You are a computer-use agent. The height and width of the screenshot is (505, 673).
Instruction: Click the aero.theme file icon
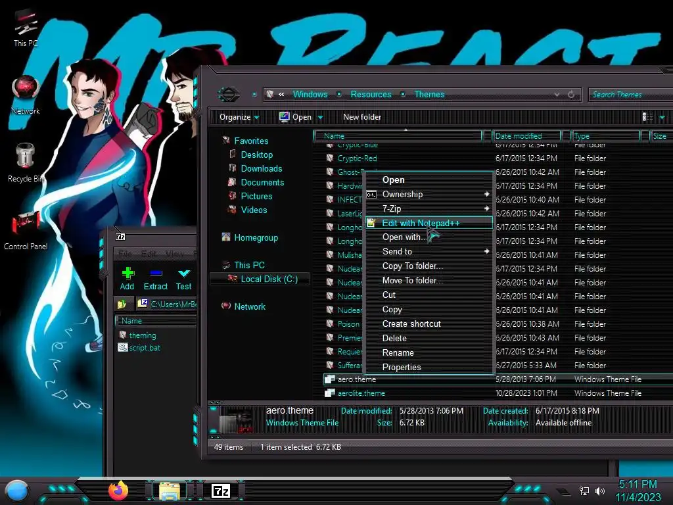(330, 379)
